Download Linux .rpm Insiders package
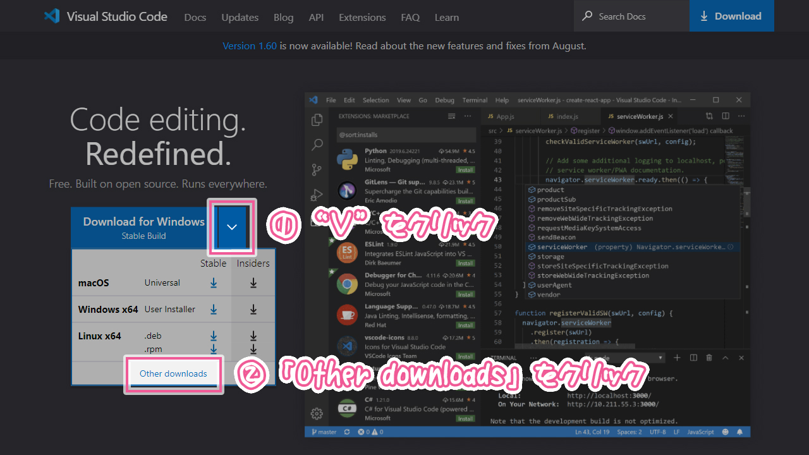Screen dimensions: 809x455 (x=253, y=349)
